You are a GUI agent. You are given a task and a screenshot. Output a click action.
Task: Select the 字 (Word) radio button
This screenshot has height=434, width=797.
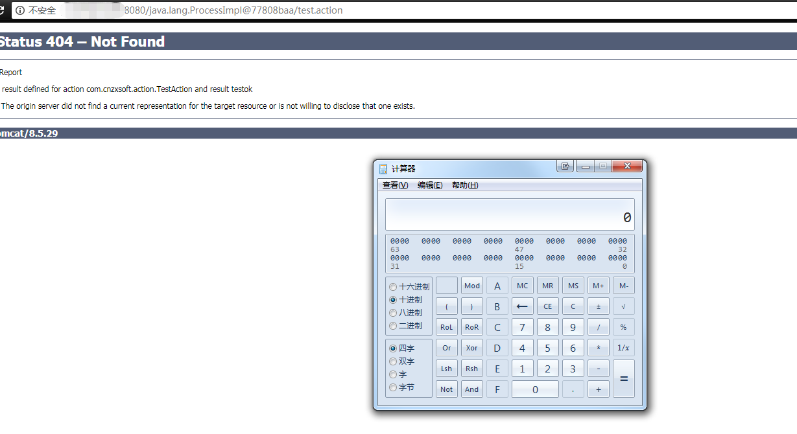[x=393, y=374]
